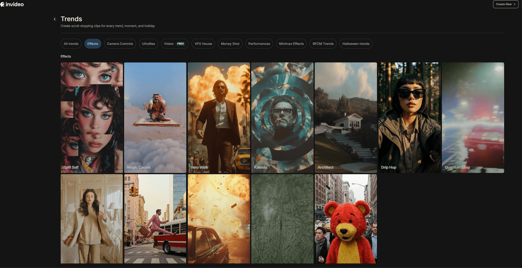Screen dimensions: 522x268
Task: Open the Split Self effect thumbnail
Action: (92, 117)
